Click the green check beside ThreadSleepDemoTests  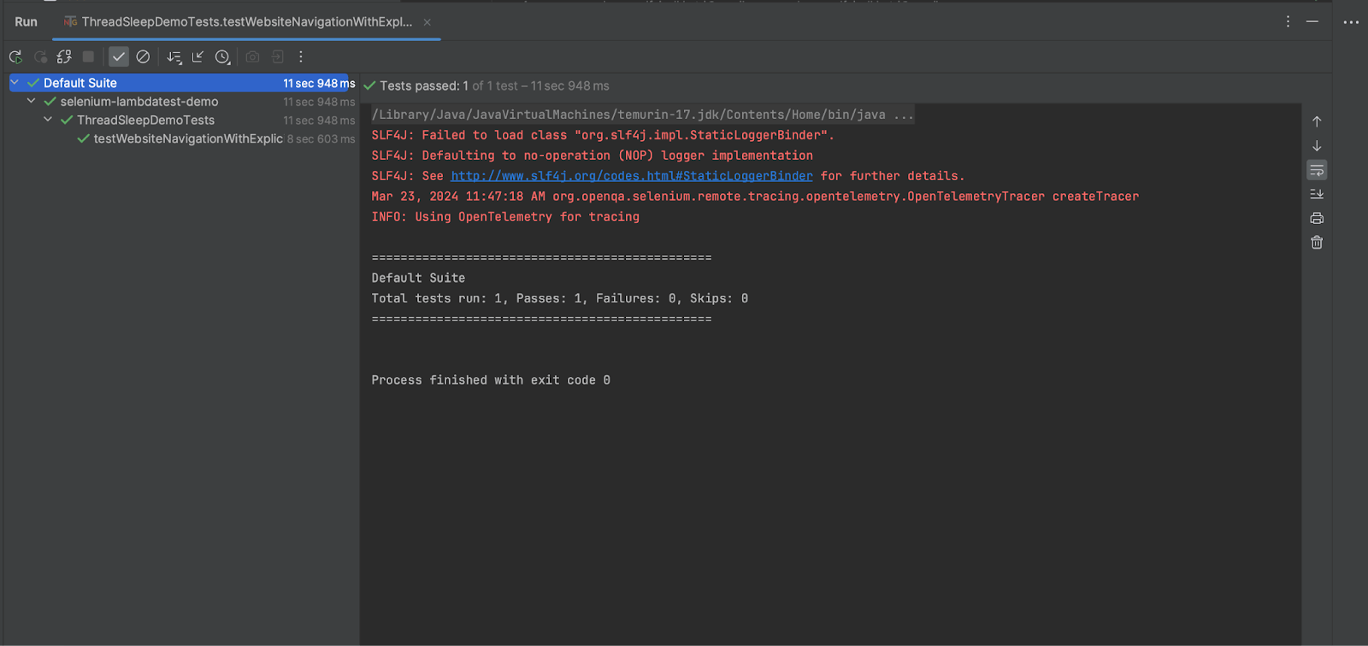[x=67, y=120]
